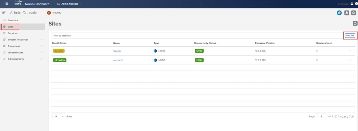Screen dimensions: 358x131
Task: Click the Add Site button
Action: (350, 35)
